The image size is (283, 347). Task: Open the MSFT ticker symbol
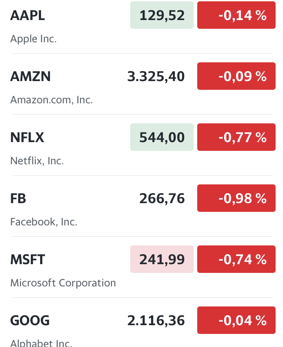click(27, 260)
